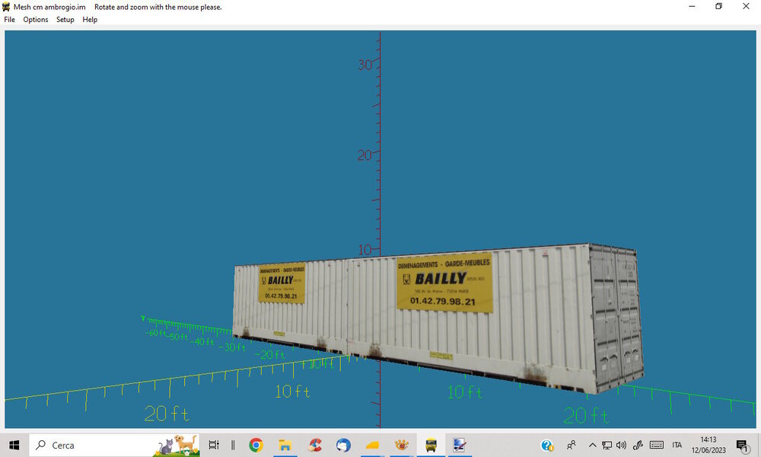Click the small BAILLY sign on the left

pyautogui.click(x=282, y=283)
